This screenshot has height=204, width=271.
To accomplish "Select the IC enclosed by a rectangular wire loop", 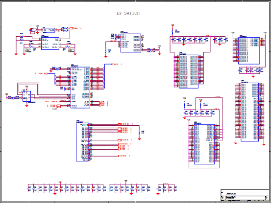I will (204, 144).
